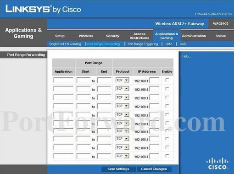Viewport: 234px width, 174px height.
Task: Switch to the Wireless tab
Action: 86,36
